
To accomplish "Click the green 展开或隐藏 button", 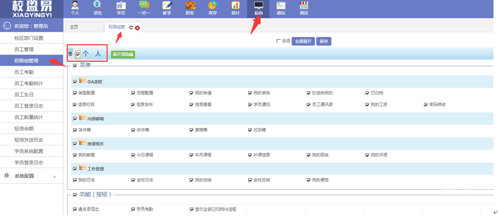I will [x=123, y=54].
